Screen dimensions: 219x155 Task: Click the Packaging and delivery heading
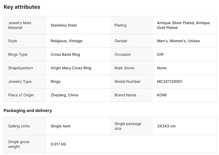pyautogui.click(x=28, y=111)
